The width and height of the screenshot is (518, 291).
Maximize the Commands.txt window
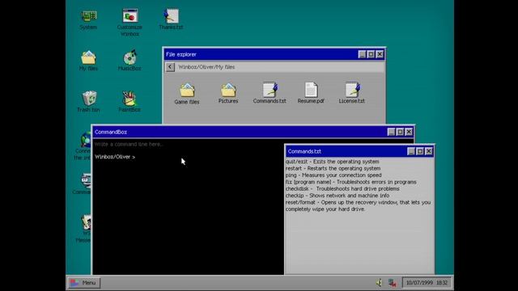coord(420,151)
